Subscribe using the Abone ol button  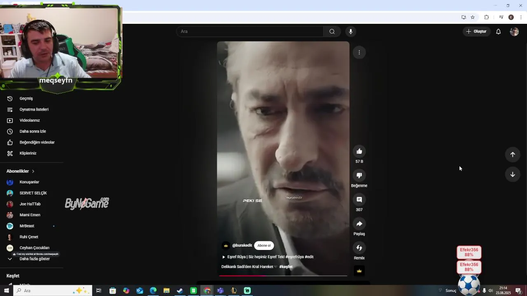(x=264, y=245)
